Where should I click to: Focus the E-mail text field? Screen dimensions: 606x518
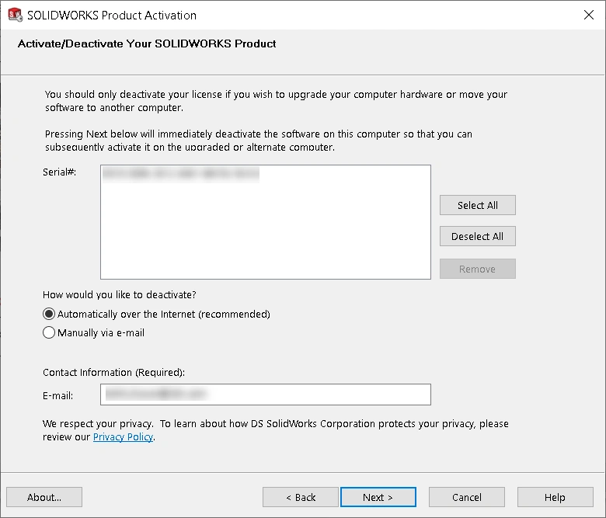[265, 395]
